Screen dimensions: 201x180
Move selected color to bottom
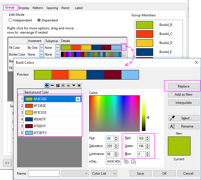(x=79, y=85)
